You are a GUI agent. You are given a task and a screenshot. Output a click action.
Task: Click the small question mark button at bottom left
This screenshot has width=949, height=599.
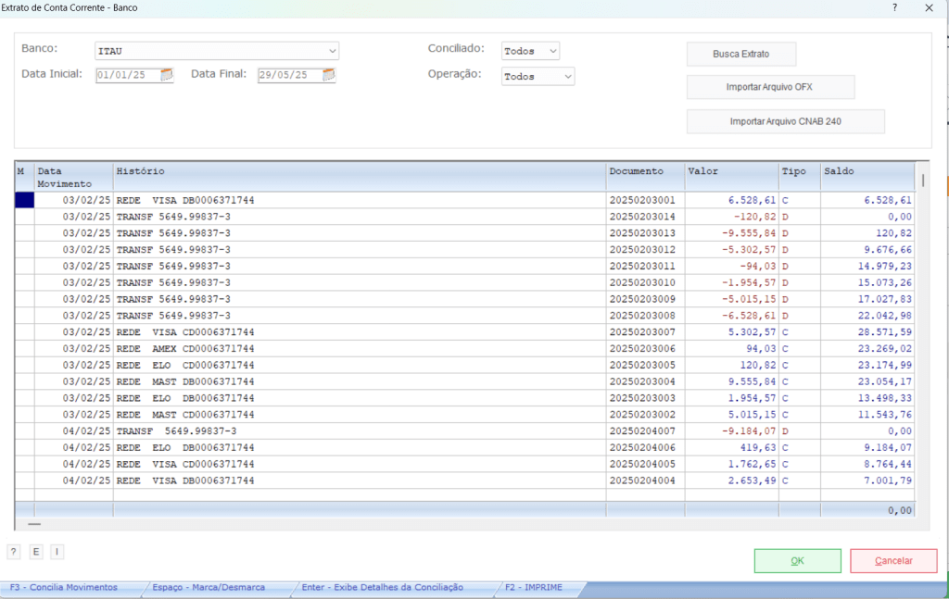[x=13, y=552]
